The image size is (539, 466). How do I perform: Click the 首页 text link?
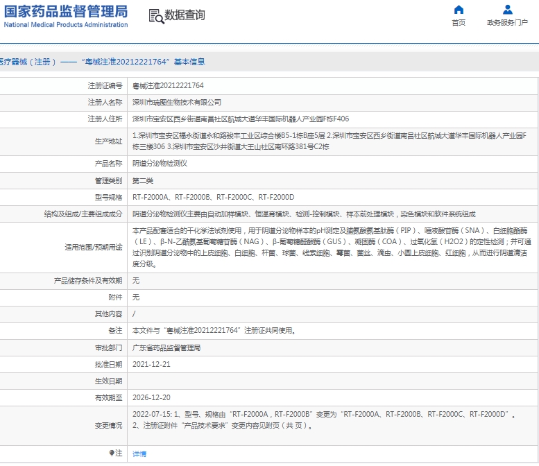459,23
